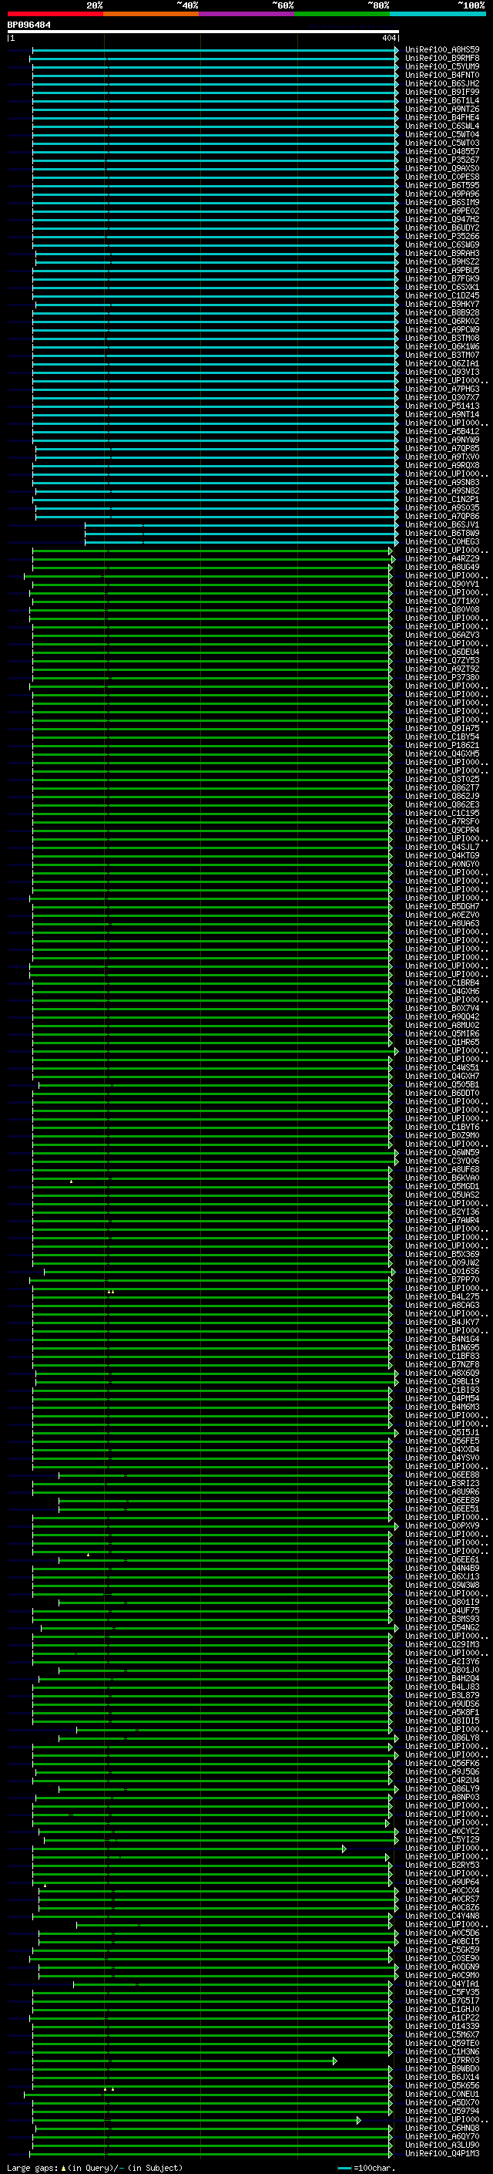493x2174 pixels.
Task: Click cyan alignment bar for UniRef100_A9SO35
Action: coord(216,508)
